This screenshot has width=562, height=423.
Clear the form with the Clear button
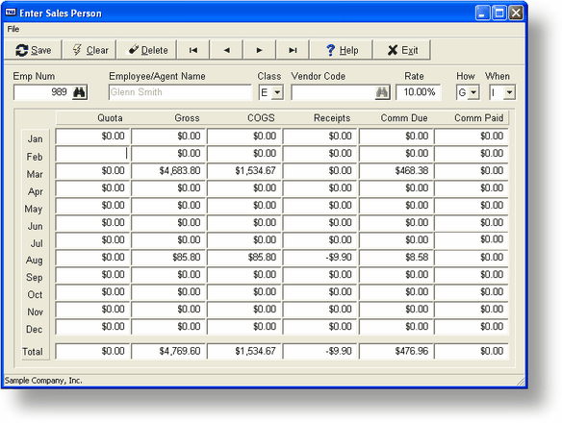89,50
